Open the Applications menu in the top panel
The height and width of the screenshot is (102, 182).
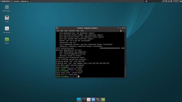point(5,1)
